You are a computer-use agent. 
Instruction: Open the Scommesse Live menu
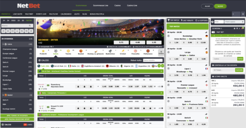(101, 6)
